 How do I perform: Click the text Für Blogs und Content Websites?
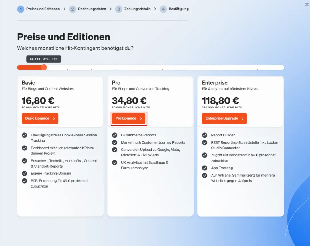pyautogui.click(x=48, y=89)
